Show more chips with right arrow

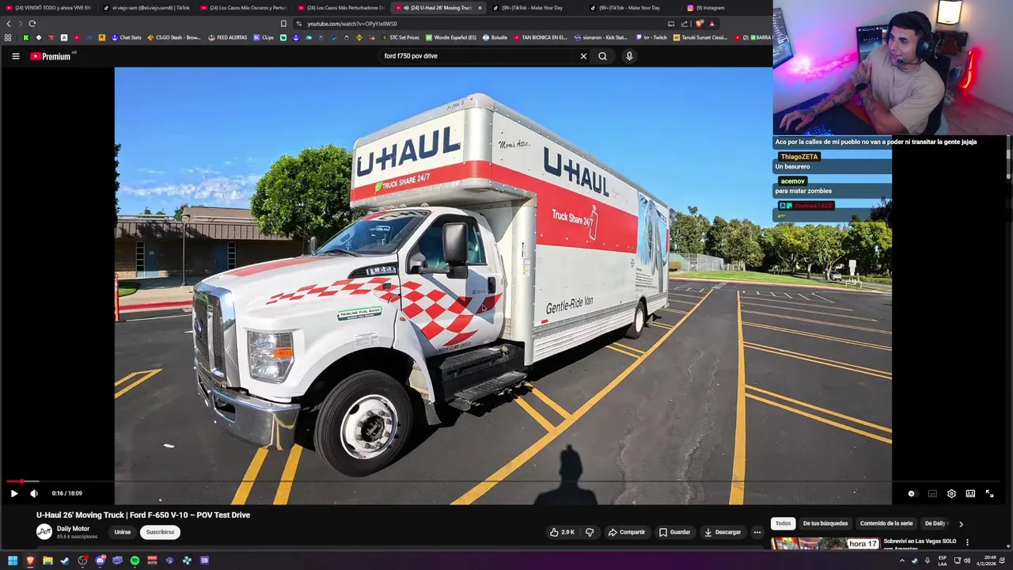click(961, 524)
